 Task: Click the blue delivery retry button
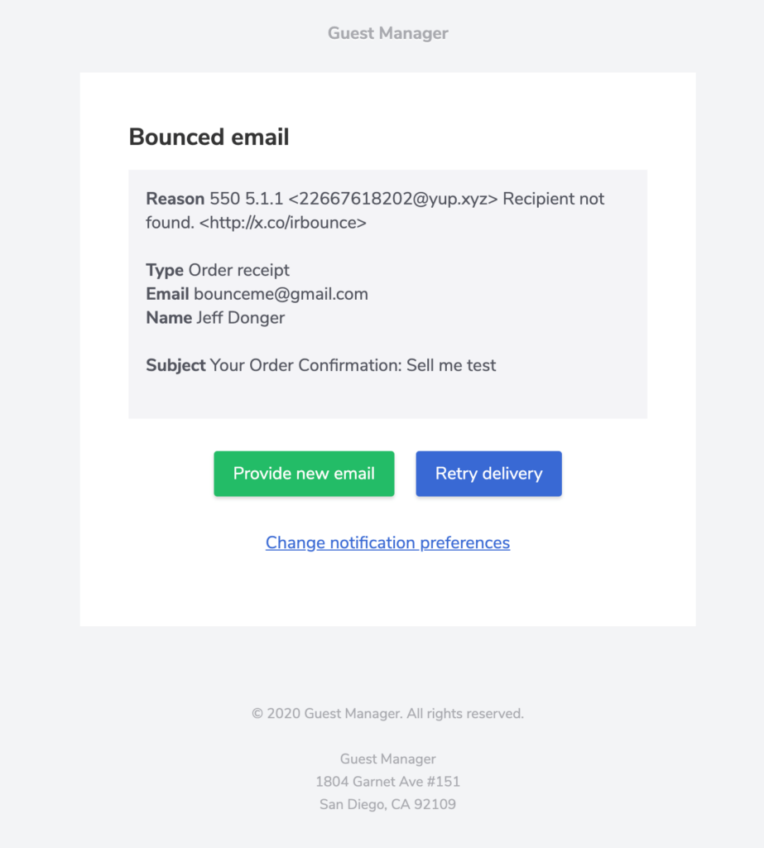point(488,473)
